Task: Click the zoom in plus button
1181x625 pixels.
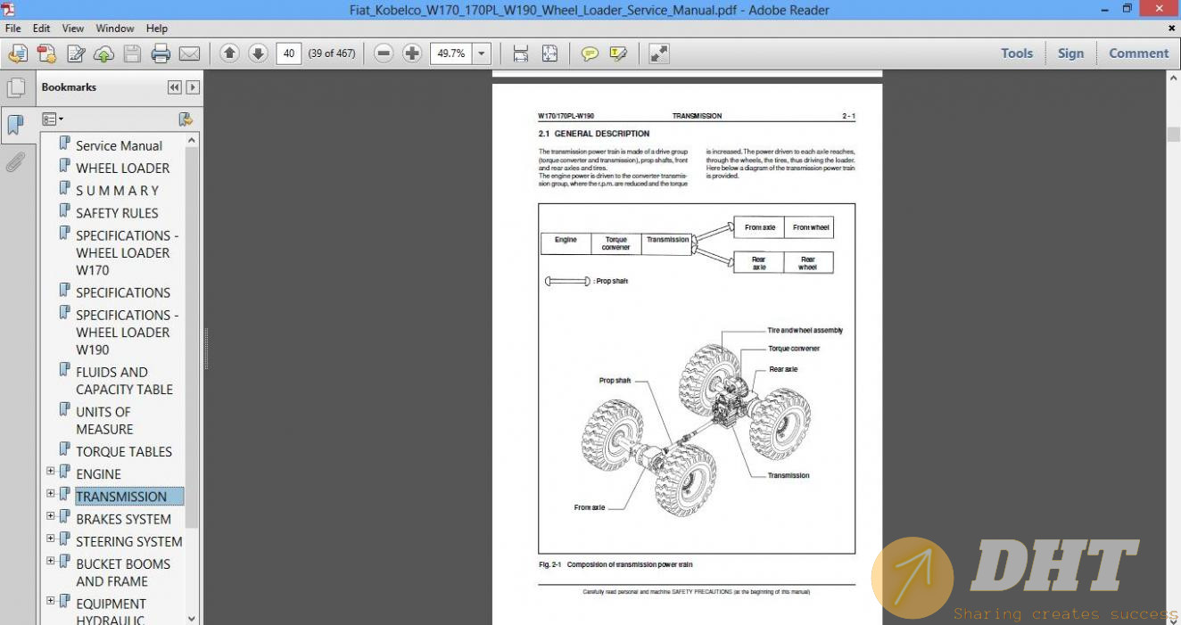Action: 412,53
